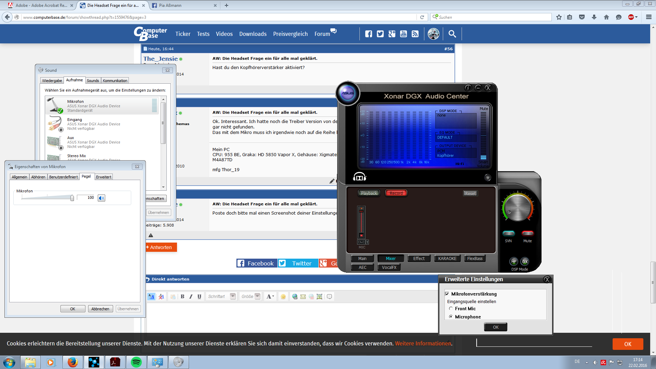This screenshot has height=369, width=656.
Task: Mute the microphone speaker icon in Pegel
Action: tap(101, 198)
